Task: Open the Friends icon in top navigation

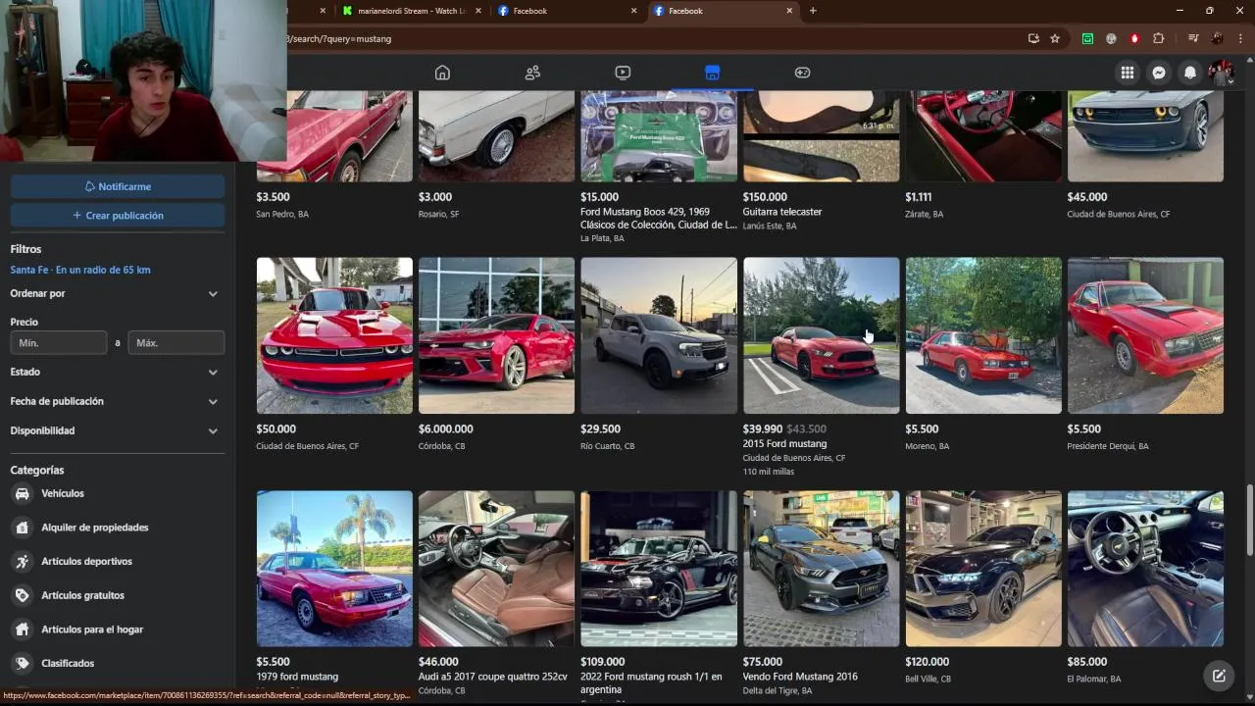Action: 532,73
